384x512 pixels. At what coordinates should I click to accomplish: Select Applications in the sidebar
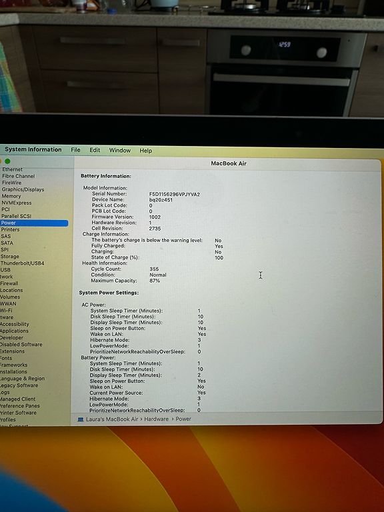pos(15,331)
